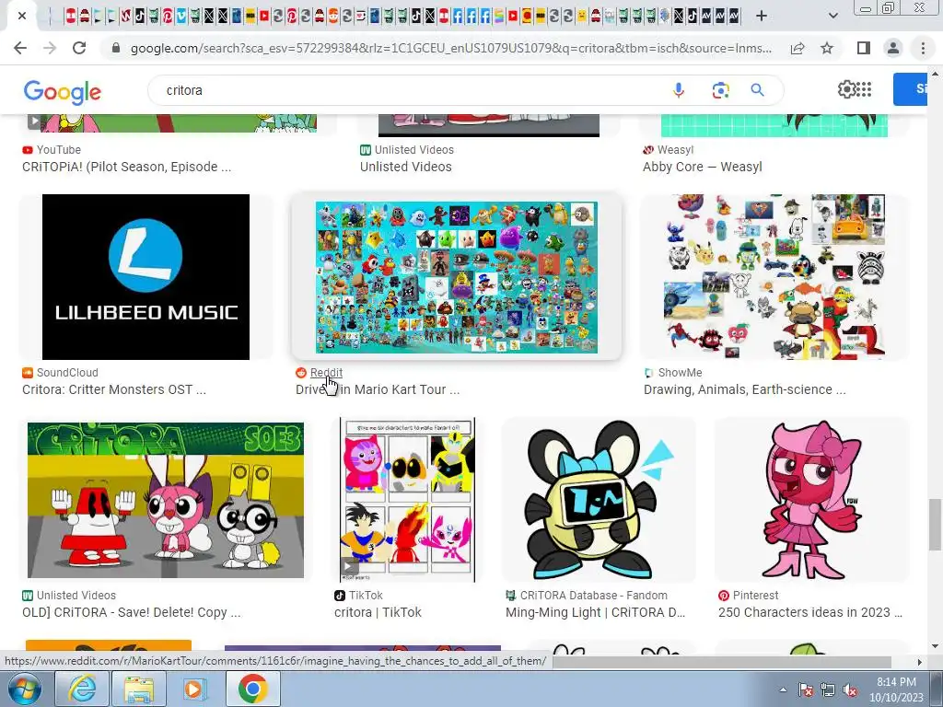Share this page via address bar icon

797,48
